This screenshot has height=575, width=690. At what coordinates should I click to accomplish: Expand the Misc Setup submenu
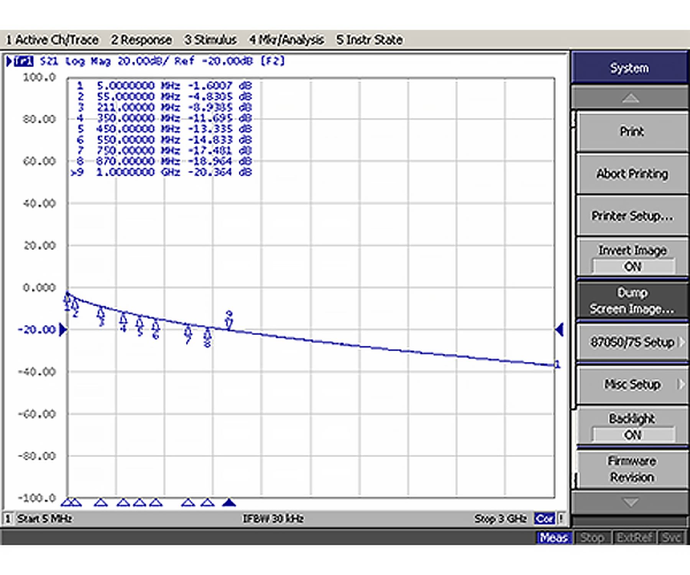(632, 384)
